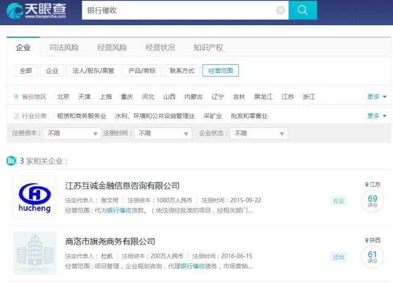Click the Tianyancha logo
Image resolution: width=393 pixels, height=283 pixels.
click(36, 10)
